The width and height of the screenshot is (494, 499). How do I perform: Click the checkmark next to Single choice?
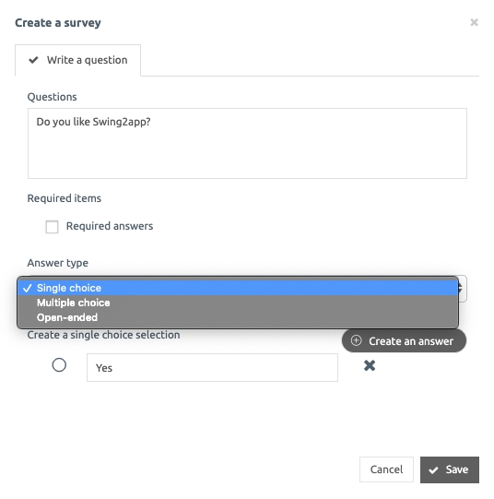pyautogui.click(x=28, y=288)
